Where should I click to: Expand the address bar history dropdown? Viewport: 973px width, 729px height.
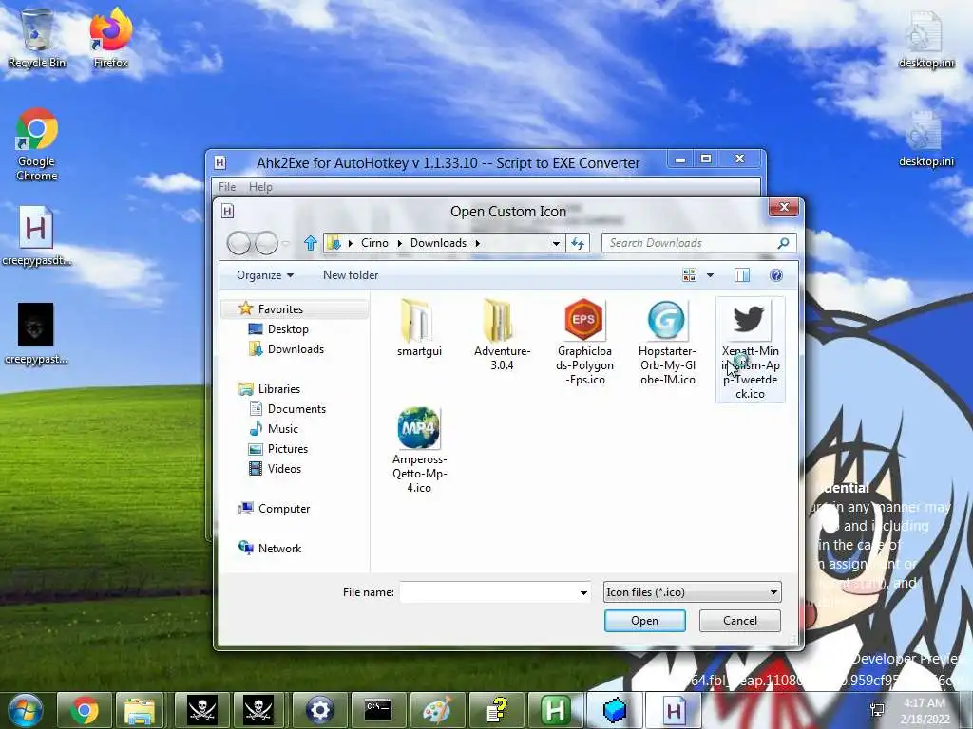556,244
